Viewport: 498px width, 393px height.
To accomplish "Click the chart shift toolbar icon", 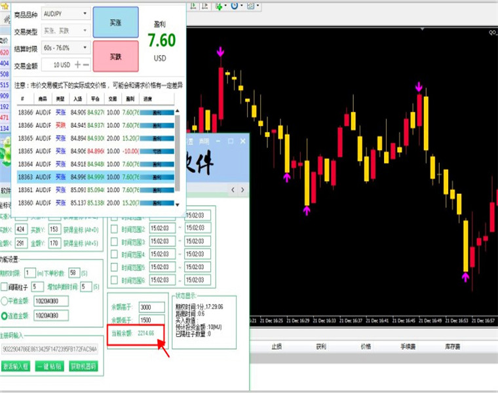I will (205, 6).
